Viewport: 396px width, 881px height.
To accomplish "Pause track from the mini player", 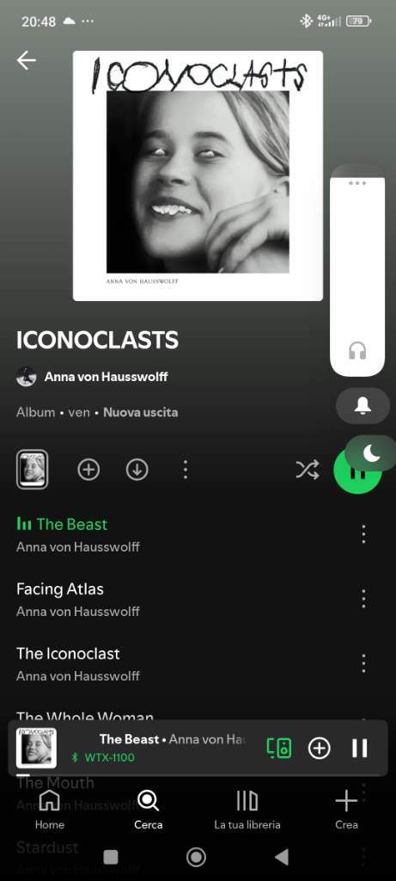I will (360, 748).
